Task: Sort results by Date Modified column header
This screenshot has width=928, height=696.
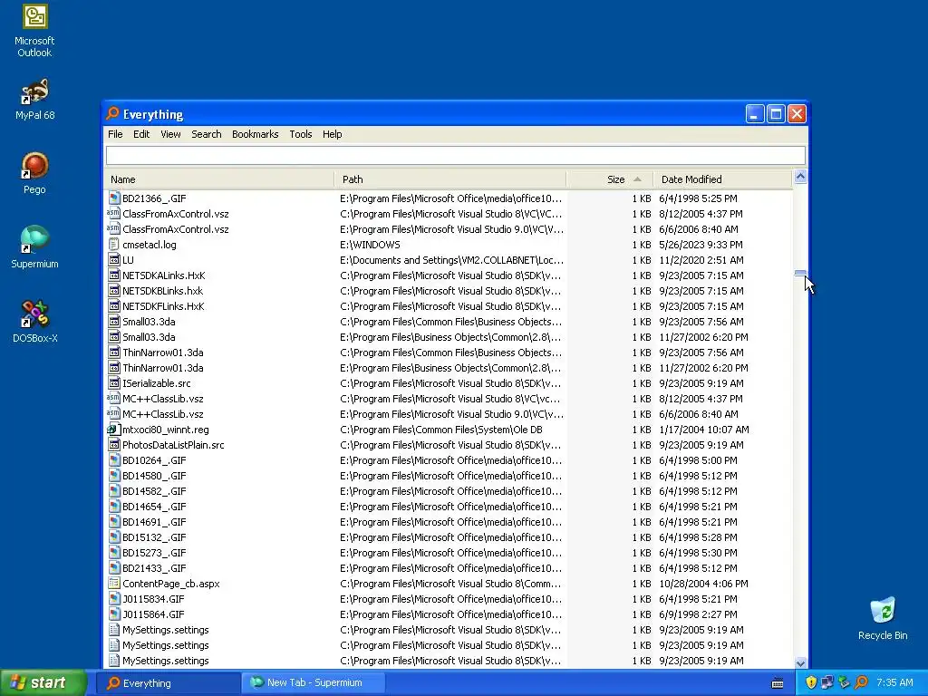Action: pyautogui.click(x=722, y=179)
